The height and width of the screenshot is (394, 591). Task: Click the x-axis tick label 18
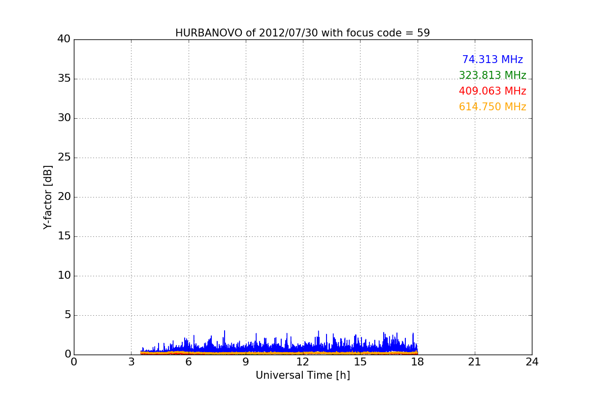tap(417, 362)
